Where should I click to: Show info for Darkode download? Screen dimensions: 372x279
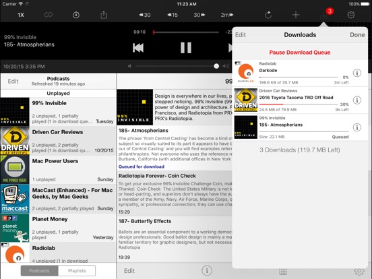click(356, 73)
